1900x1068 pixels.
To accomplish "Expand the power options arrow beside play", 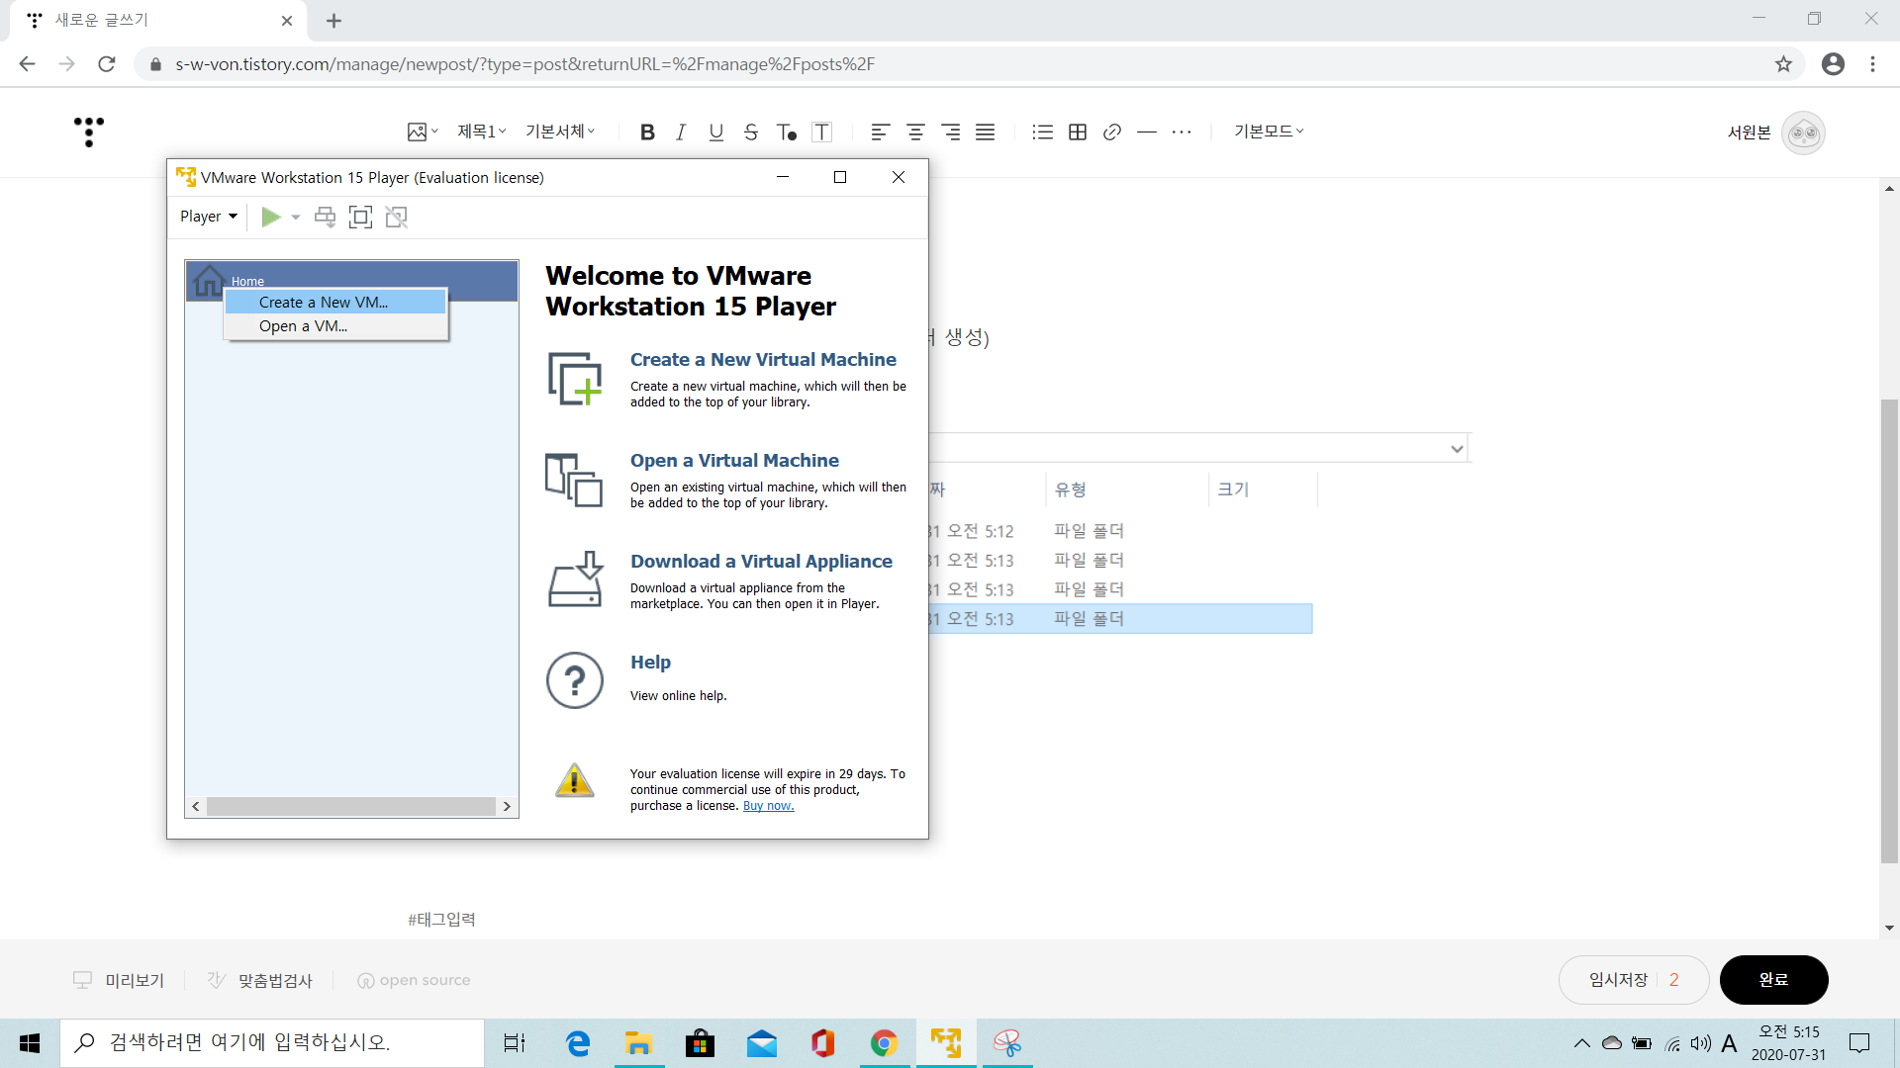I will pyautogui.click(x=296, y=218).
